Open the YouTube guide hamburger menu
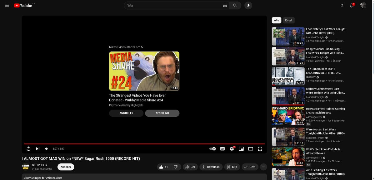Viewport: 375px width, 180px height. click(7, 5)
